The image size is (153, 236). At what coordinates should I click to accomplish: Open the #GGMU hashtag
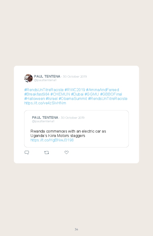(x=92, y=94)
